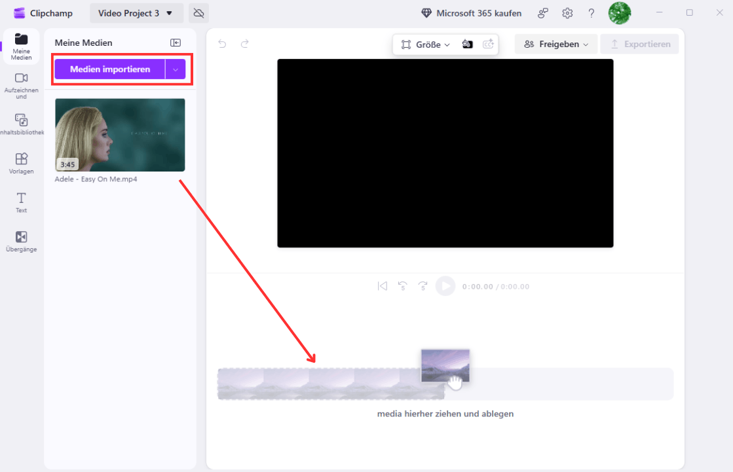Viewport: 733px width, 472px height.
Task: Open the Größe size dropdown
Action: point(425,45)
